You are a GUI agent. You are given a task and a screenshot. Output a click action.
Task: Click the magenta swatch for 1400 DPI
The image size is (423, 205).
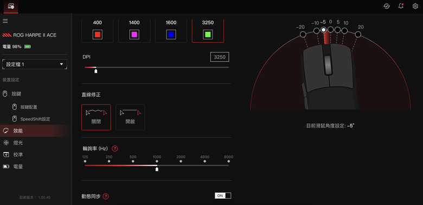click(x=134, y=35)
